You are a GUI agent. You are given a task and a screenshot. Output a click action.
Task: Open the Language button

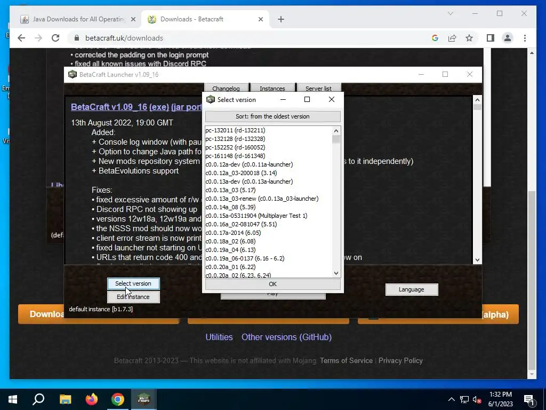(x=412, y=289)
